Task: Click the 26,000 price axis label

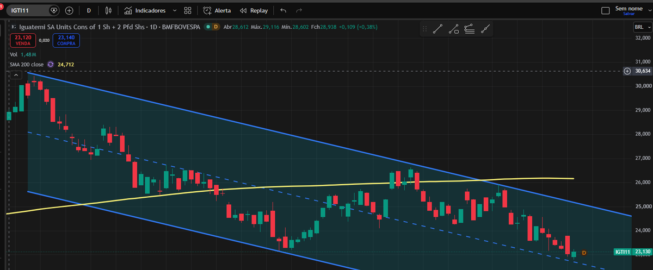Action: coord(643,182)
